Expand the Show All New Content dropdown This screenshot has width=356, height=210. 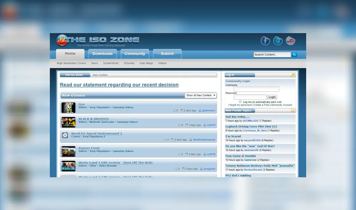(201, 95)
